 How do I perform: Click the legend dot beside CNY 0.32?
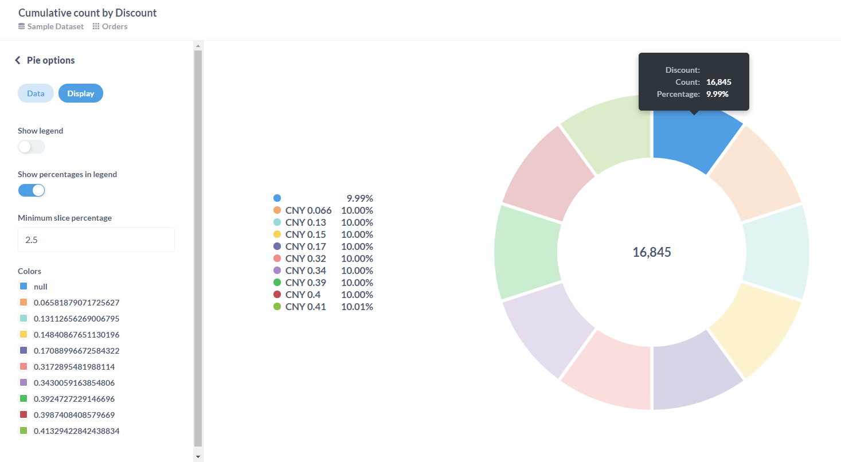pos(277,258)
